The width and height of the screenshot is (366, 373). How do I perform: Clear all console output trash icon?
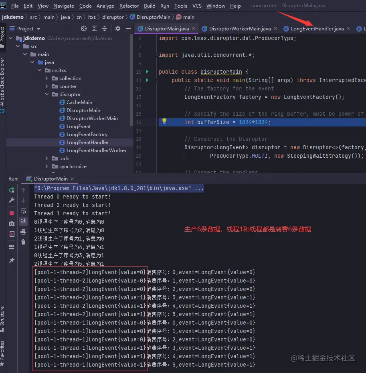tap(23, 242)
